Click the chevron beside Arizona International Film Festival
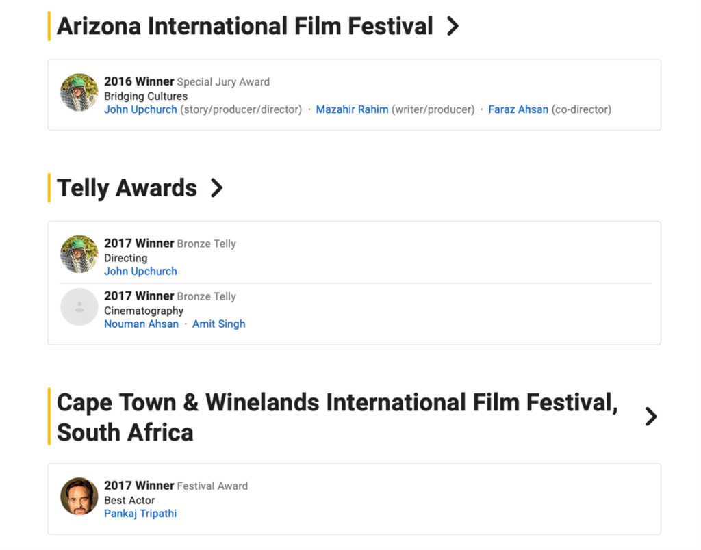701x550 pixels. pos(452,27)
